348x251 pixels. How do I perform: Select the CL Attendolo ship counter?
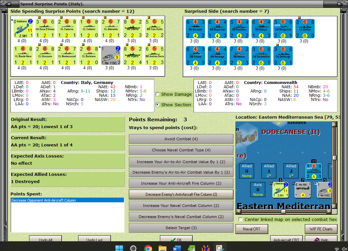click(x=111, y=28)
